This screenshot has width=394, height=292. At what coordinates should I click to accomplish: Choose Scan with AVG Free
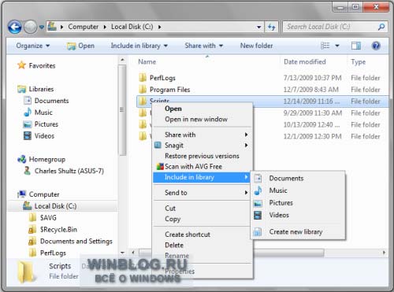pos(193,167)
